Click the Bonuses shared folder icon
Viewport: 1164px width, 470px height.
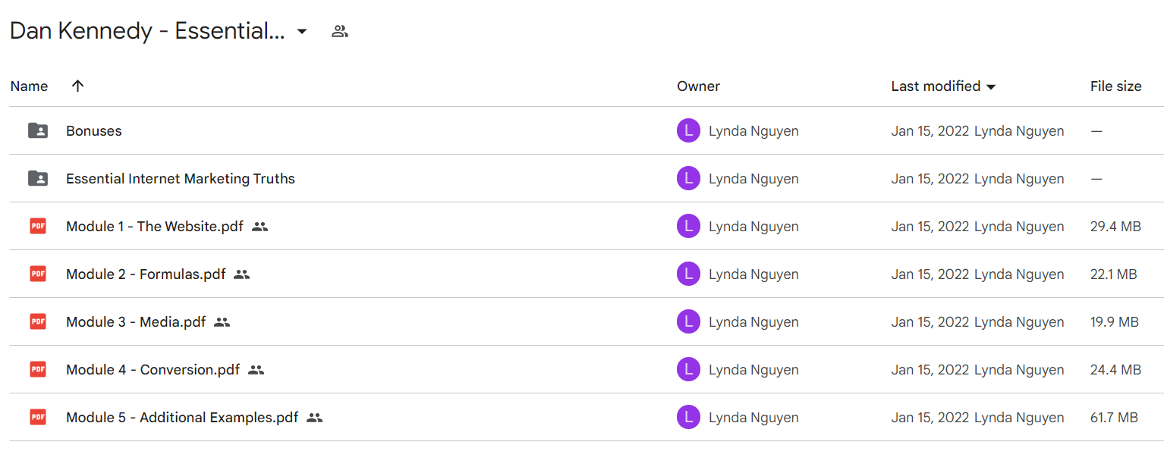tap(38, 130)
